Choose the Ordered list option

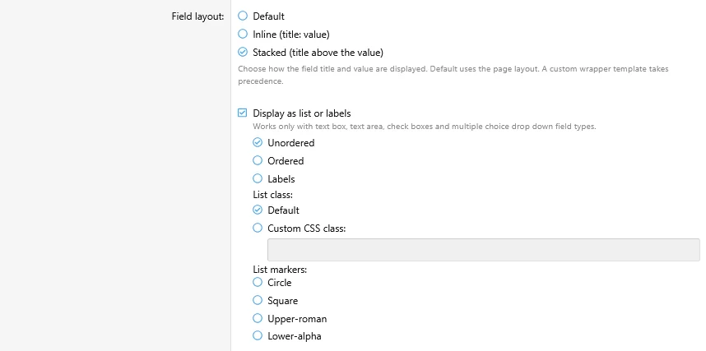258,160
